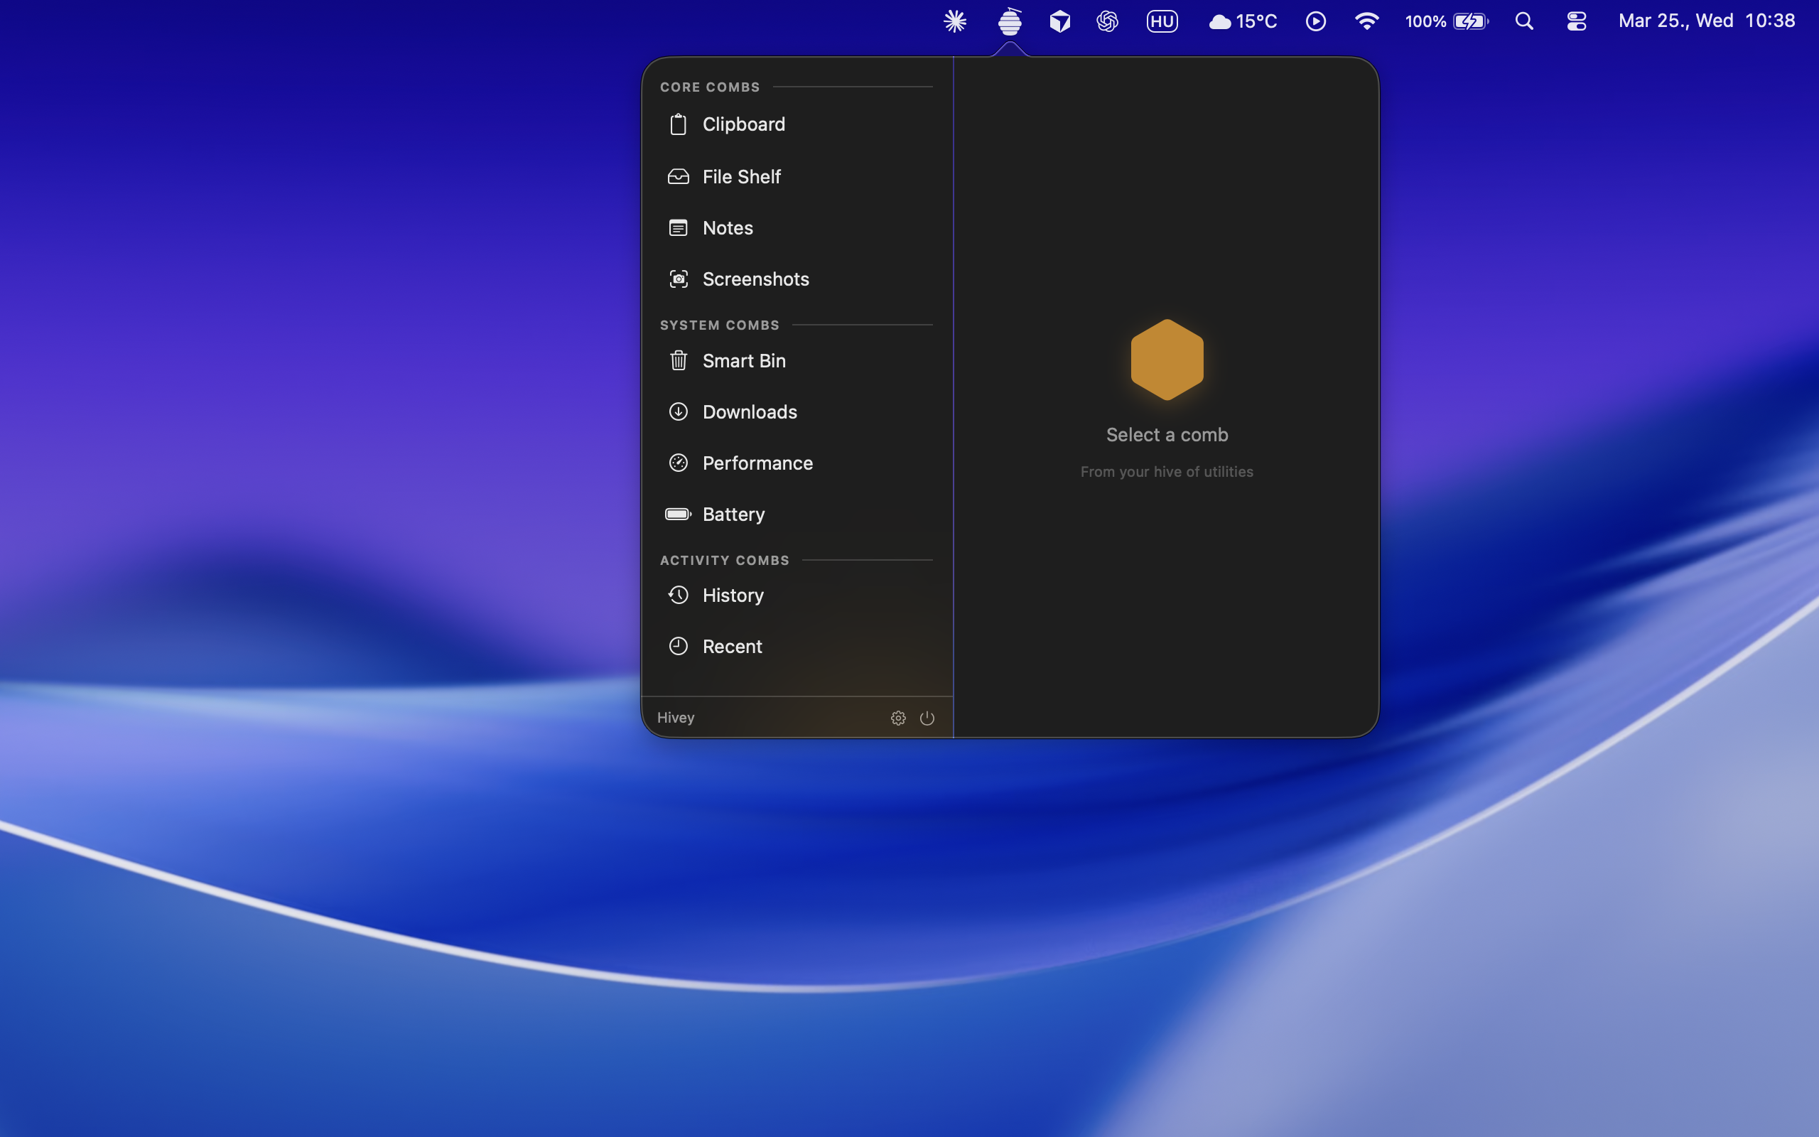View the History comb

(x=732, y=596)
